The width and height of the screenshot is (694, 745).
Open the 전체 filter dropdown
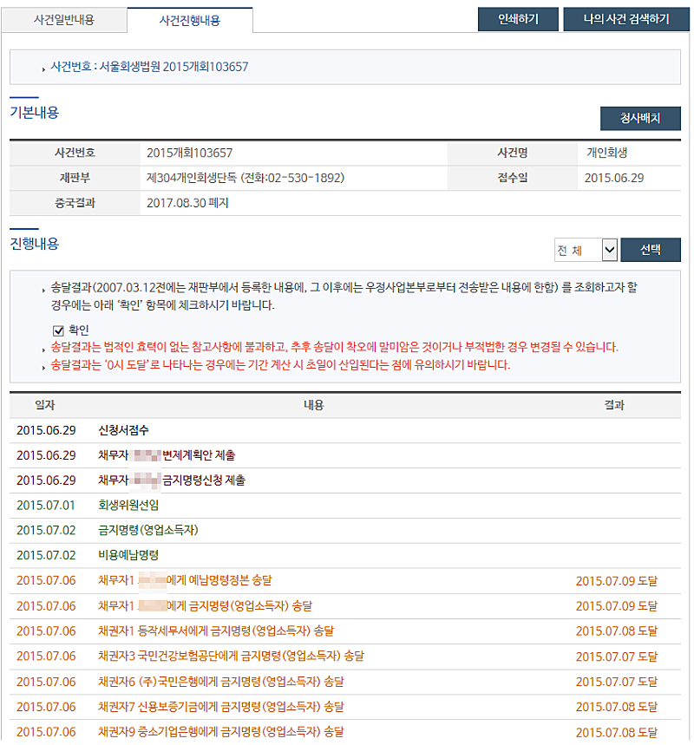tap(586, 250)
